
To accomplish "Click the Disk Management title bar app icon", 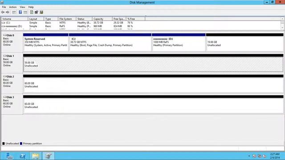I will (x=2, y=2).
